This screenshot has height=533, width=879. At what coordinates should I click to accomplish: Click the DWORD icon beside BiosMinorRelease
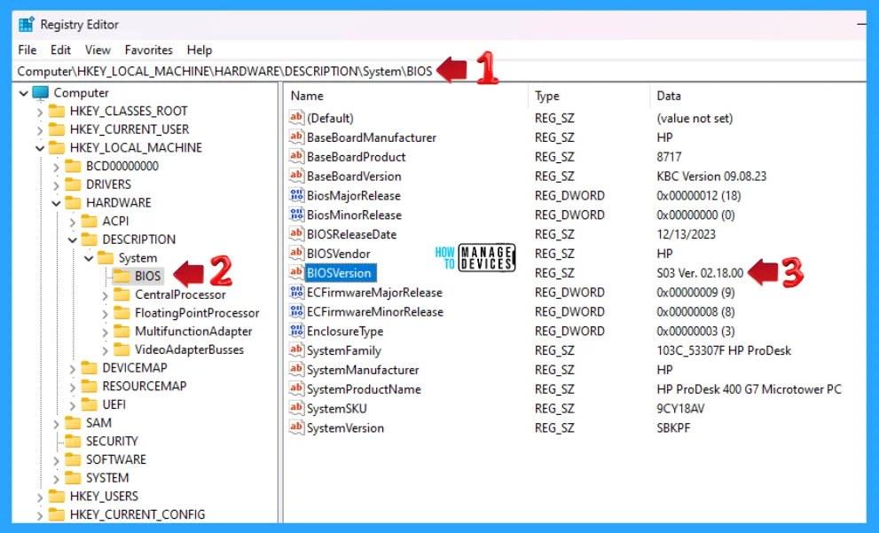pyautogui.click(x=296, y=214)
